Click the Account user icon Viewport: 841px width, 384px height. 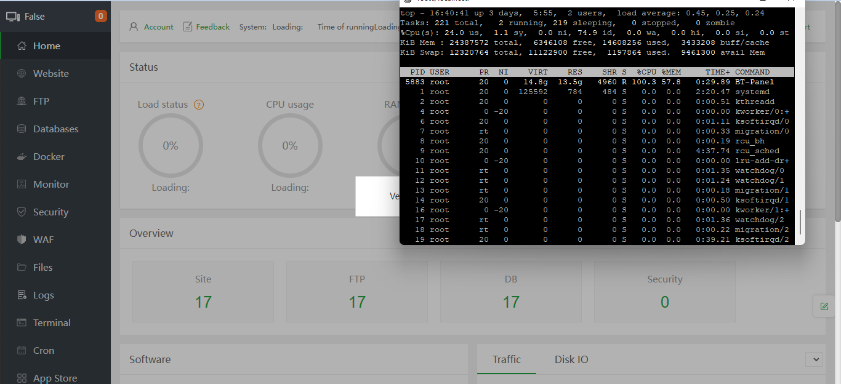coord(134,27)
